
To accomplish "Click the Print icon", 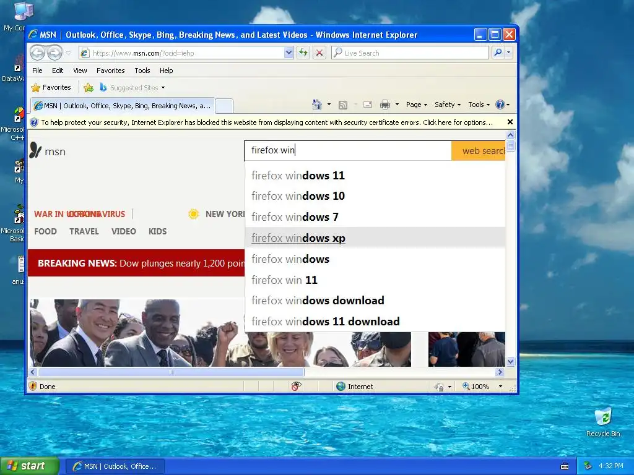I will [385, 105].
